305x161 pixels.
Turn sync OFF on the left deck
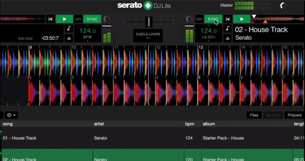pos(78,19)
